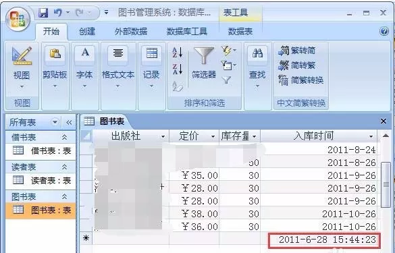Expand the 查找 group arrow
The height and width of the screenshot is (253, 395).
coord(257,86)
